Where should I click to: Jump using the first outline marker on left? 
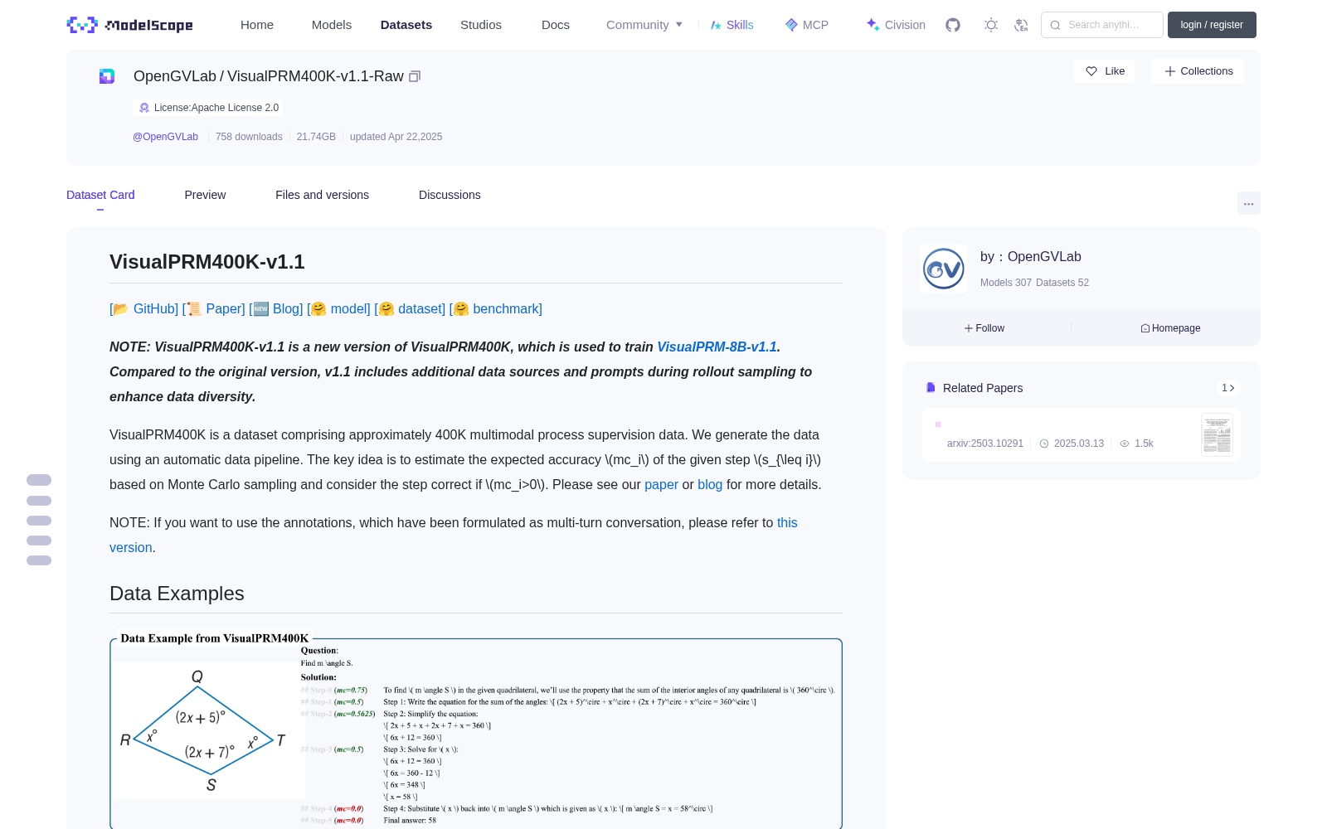(39, 480)
